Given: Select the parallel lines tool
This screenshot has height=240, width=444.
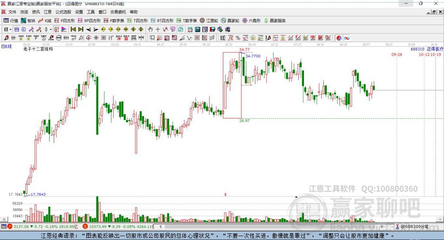Looking at the screenshot, I should [212, 38].
